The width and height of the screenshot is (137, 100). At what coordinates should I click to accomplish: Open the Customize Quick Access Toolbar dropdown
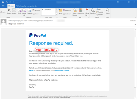click(20, 2)
